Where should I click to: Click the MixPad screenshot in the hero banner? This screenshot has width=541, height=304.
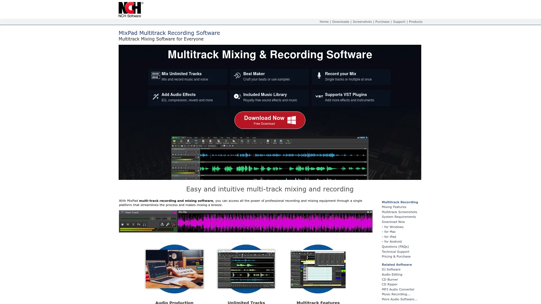tap(270, 158)
